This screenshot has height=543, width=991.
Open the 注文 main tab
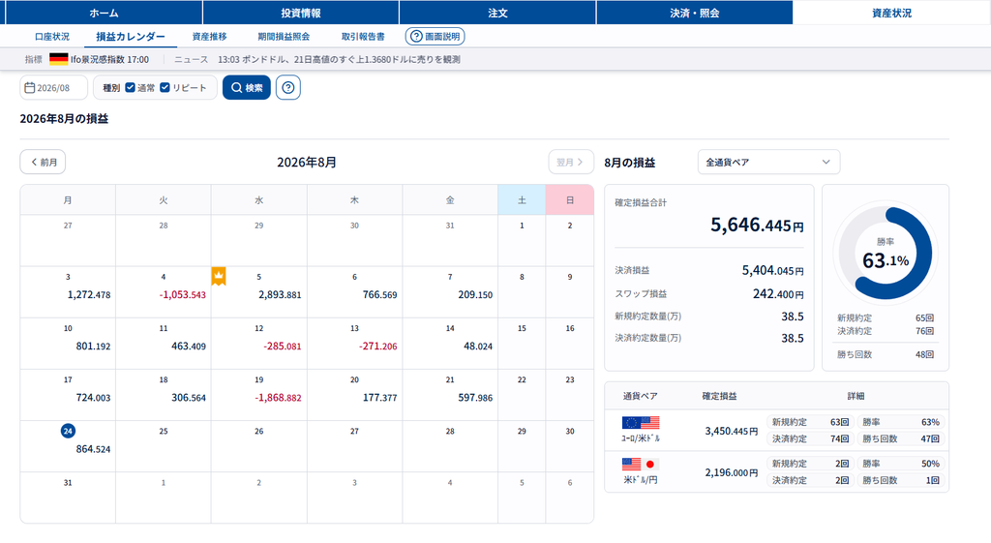tap(497, 13)
